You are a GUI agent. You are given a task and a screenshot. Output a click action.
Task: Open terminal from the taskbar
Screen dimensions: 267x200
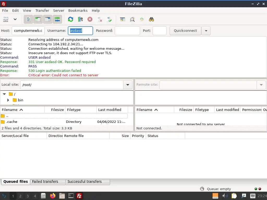click(x=71, y=196)
